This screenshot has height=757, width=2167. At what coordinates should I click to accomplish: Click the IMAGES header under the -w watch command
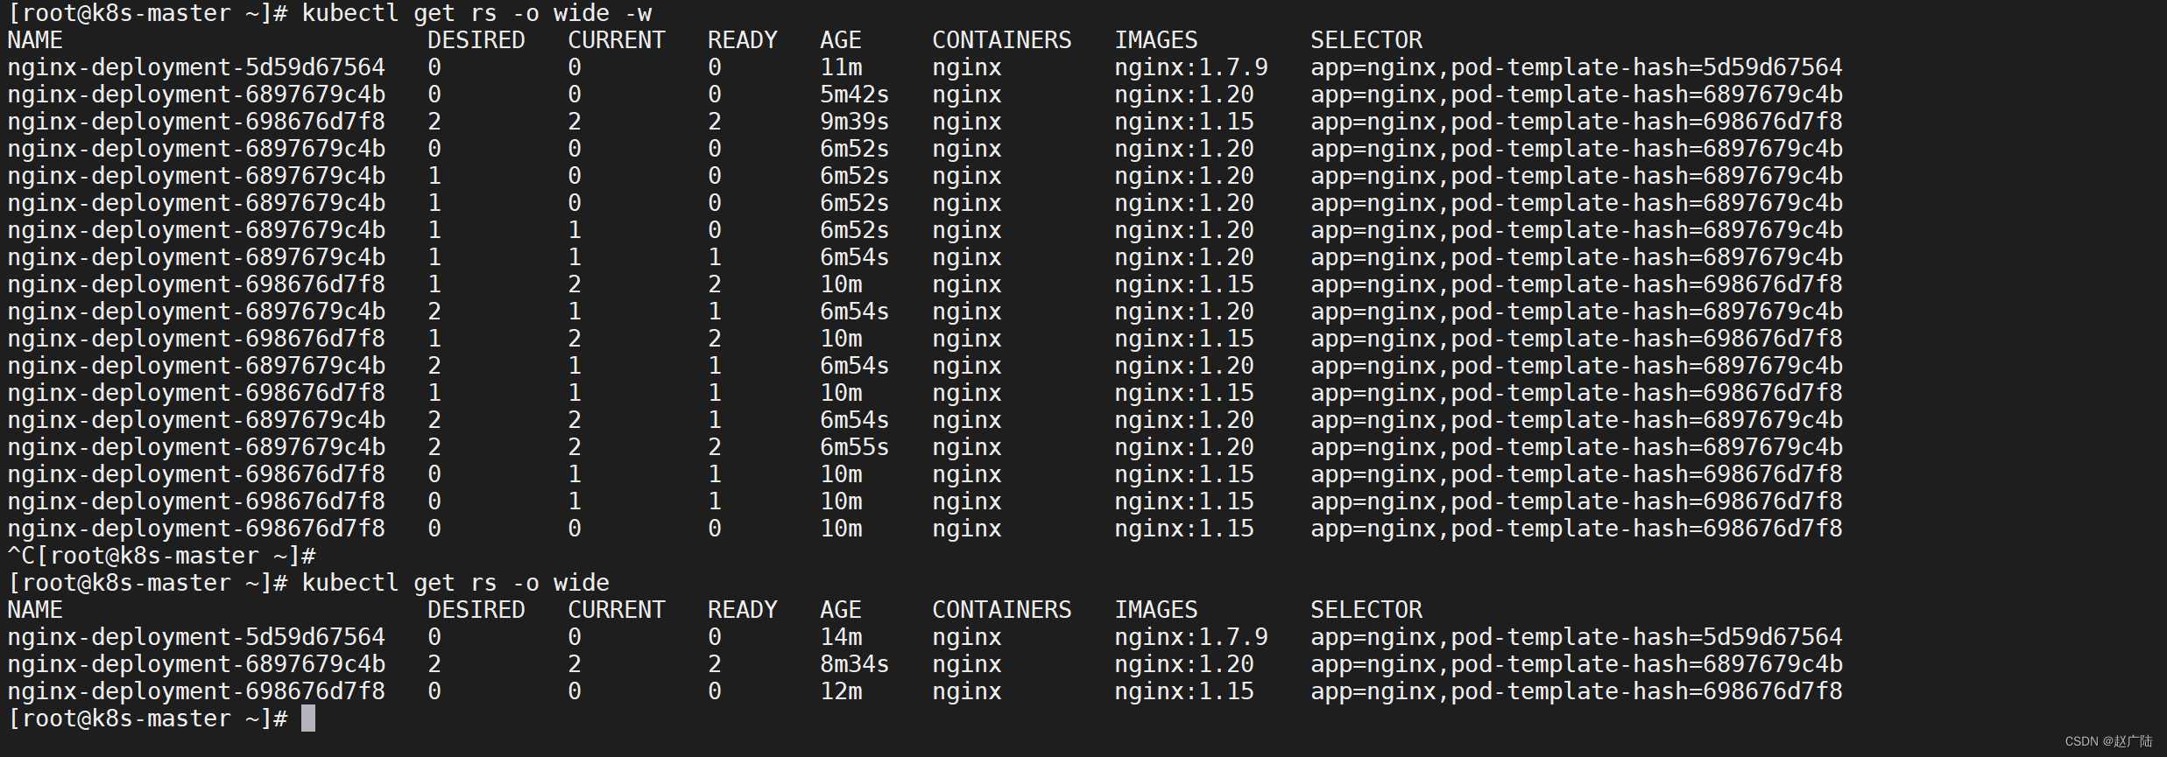[1156, 40]
